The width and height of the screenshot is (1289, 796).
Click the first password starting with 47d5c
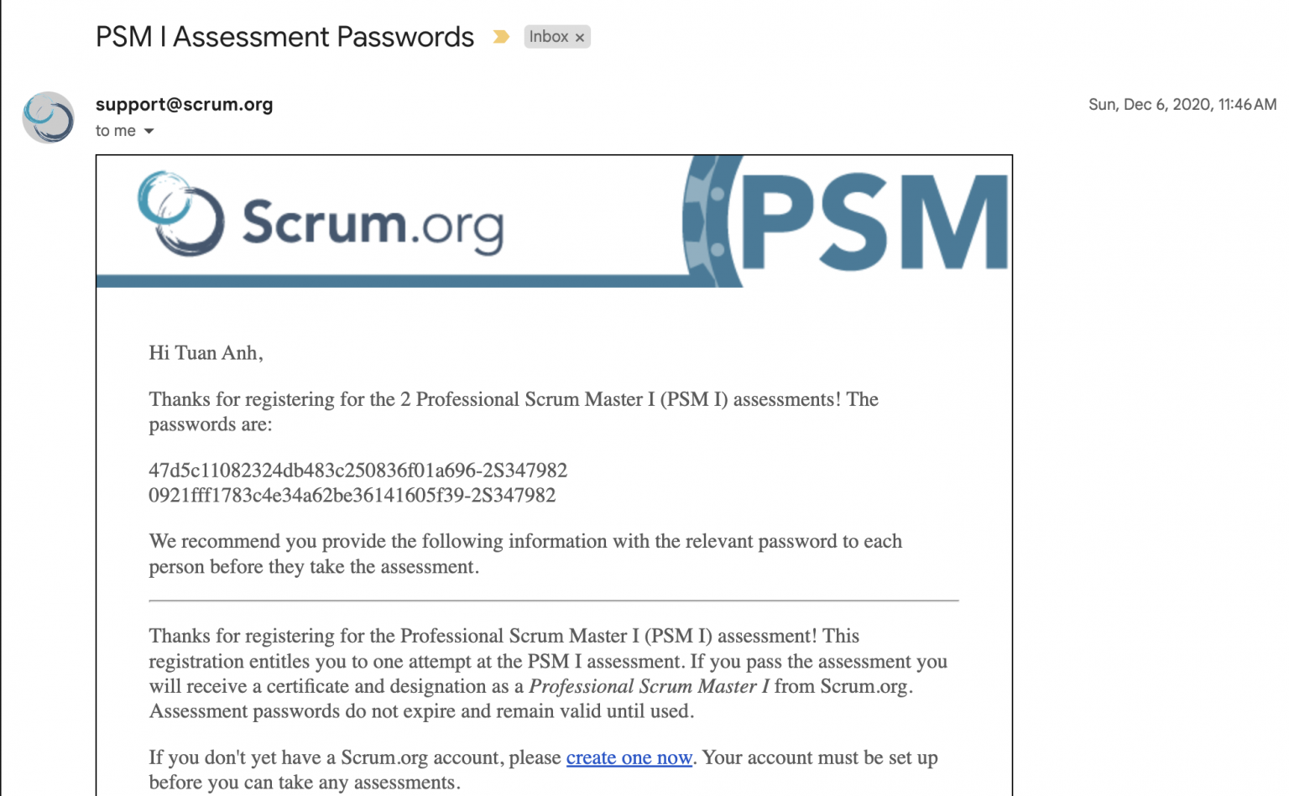(357, 471)
